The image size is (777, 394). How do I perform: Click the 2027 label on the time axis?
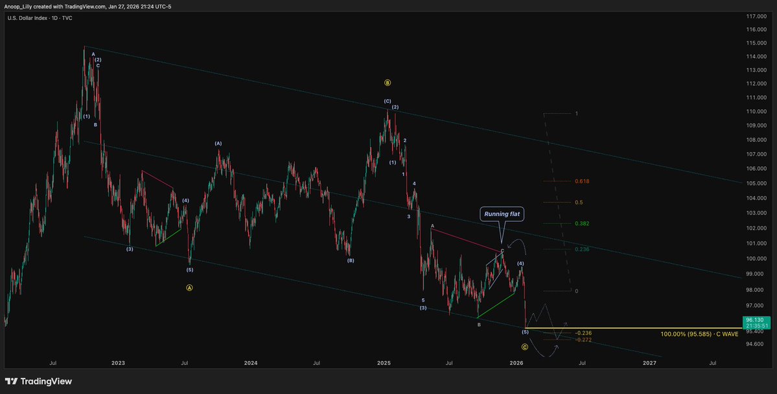point(650,363)
